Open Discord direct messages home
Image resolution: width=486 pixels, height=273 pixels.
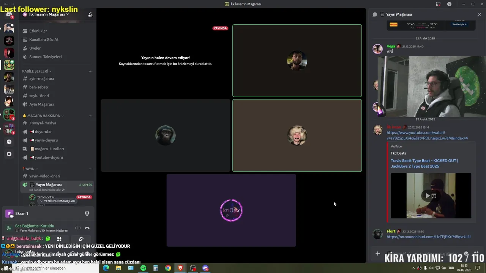(x=9, y=15)
